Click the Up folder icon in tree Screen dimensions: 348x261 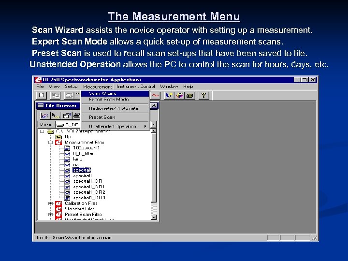point(58,137)
